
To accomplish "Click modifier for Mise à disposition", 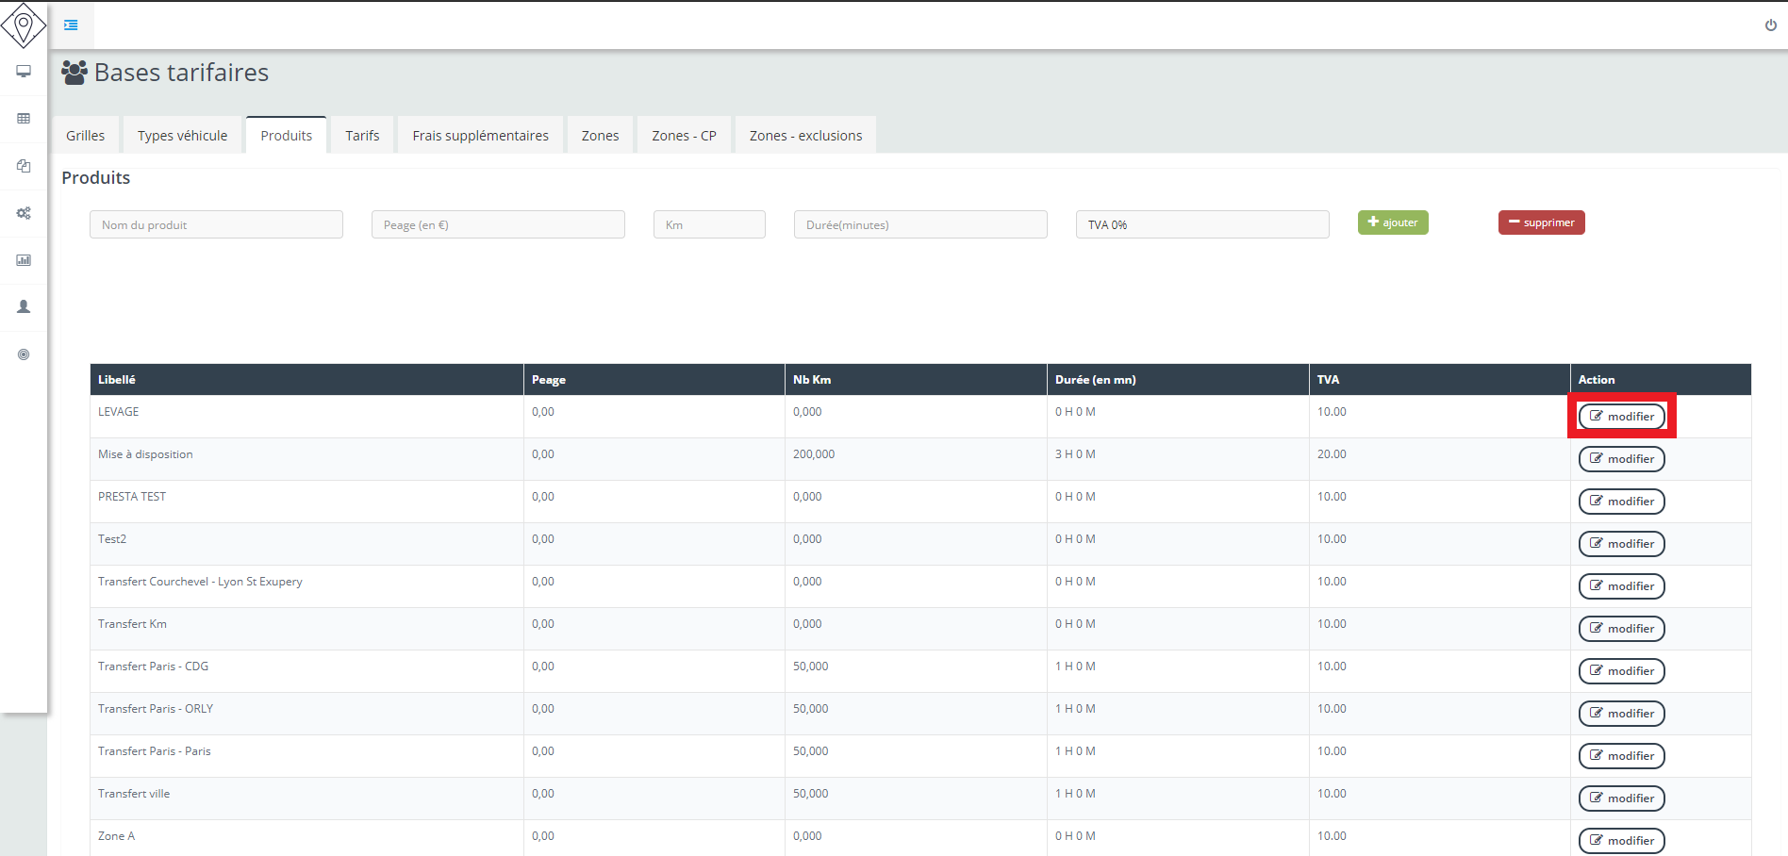I will coord(1621,459).
